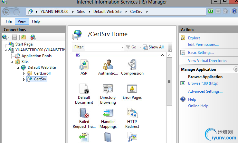Click the Stop icon beside Refresh
This screenshot has height=143, width=238.
218,11
